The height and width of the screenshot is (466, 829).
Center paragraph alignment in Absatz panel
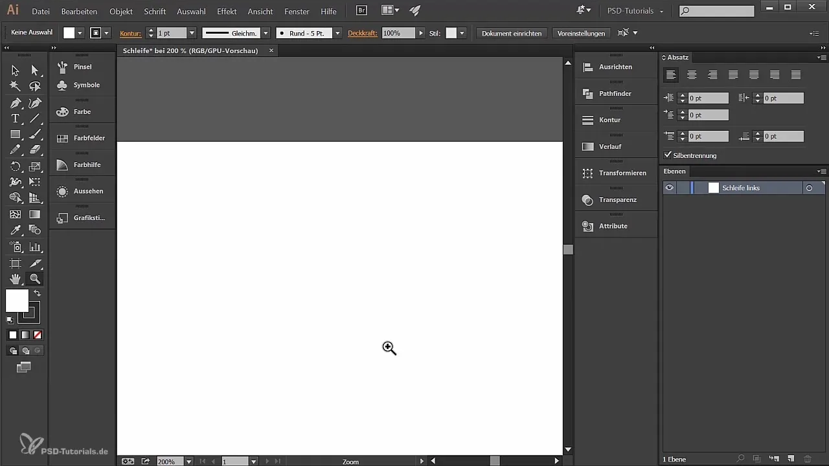point(692,75)
